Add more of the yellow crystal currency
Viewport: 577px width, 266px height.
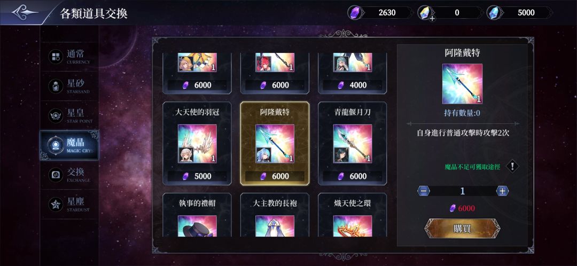pos(432,18)
